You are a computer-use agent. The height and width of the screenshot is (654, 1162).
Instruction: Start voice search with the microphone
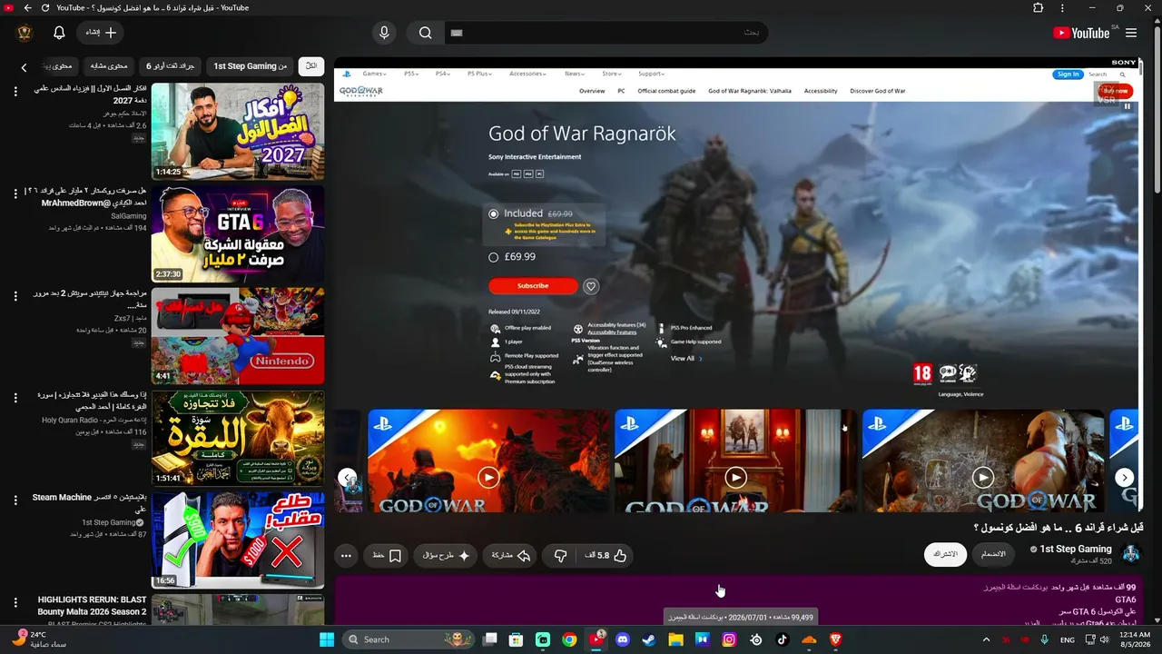pyautogui.click(x=384, y=33)
